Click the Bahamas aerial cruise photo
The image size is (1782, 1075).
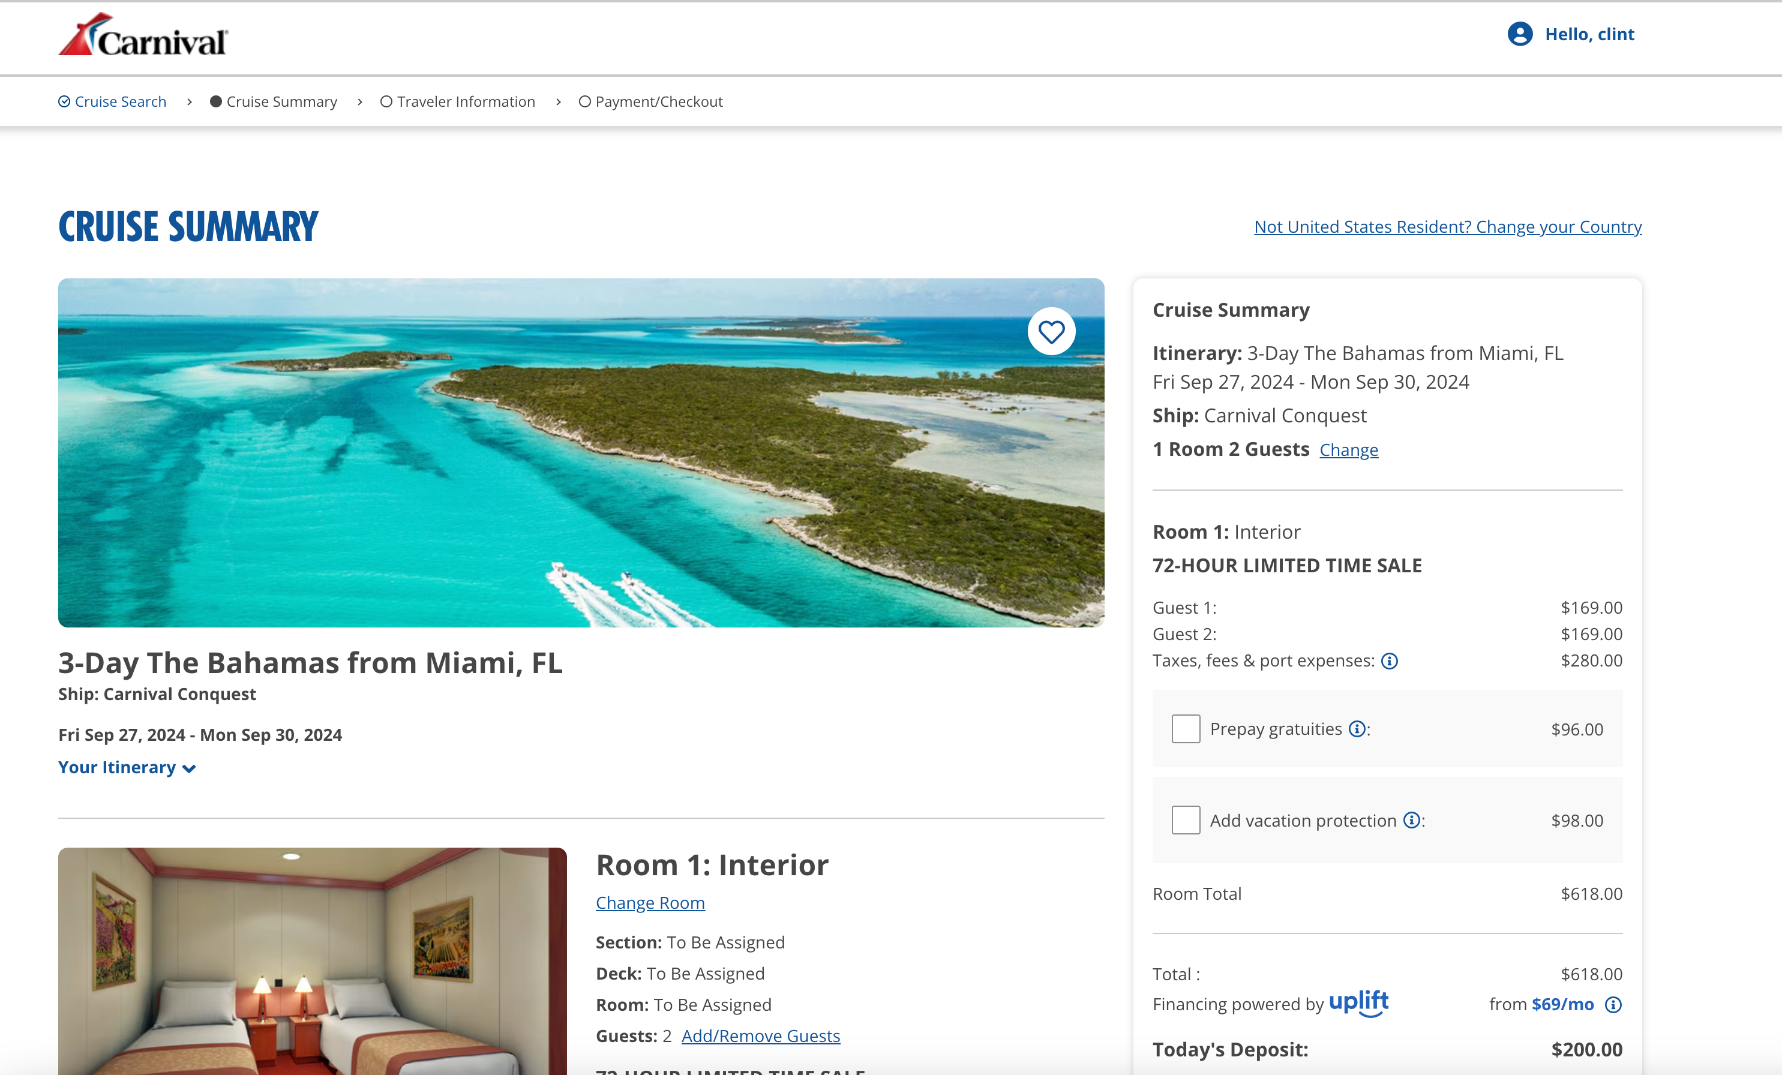tap(581, 452)
